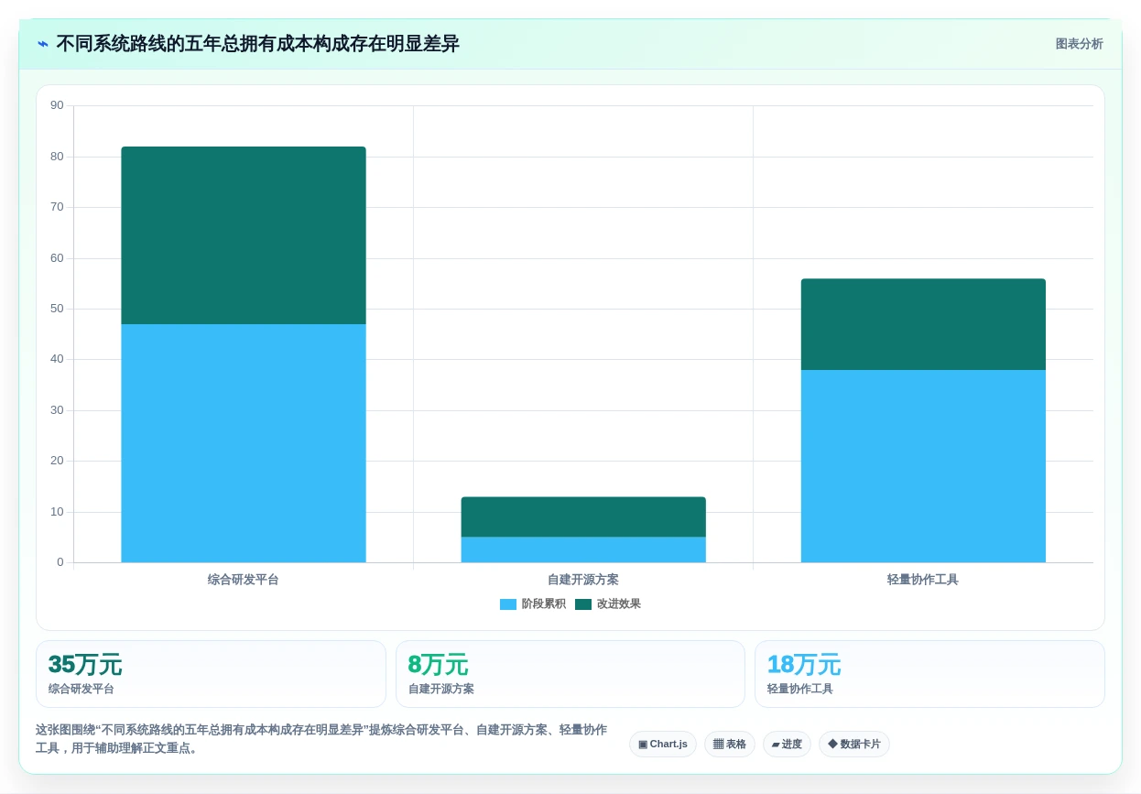Toggle the 改进效果 legend entry
This screenshot has height=794, width=1141.
[x=608, y=604]
